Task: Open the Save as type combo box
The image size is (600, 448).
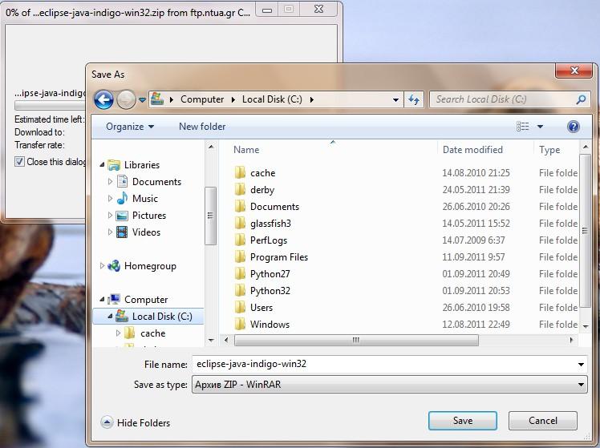Action: pyautogui.click(x=390, y=384)
